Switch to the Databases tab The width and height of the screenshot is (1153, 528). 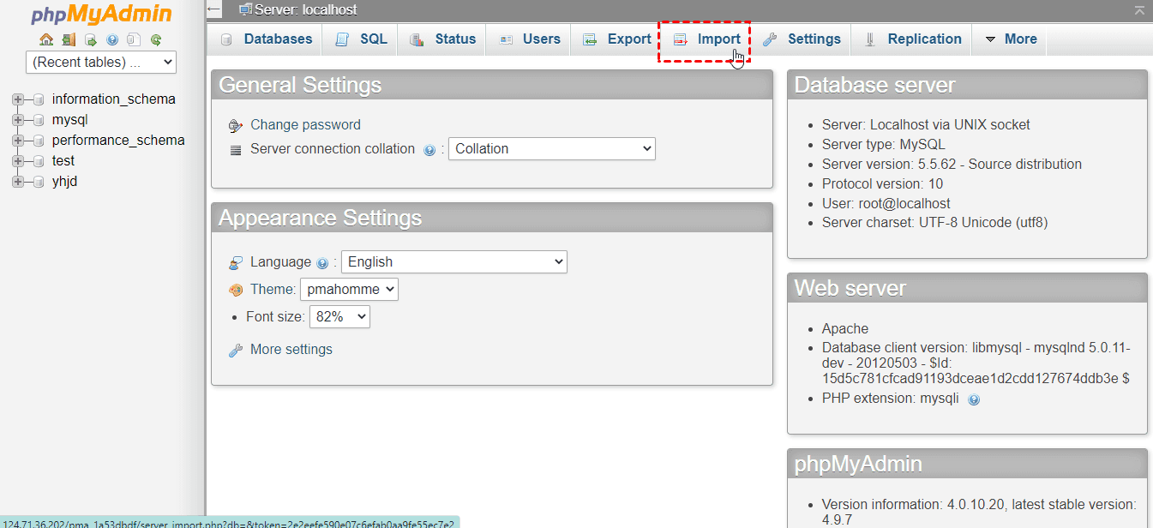tap(266, 39)
